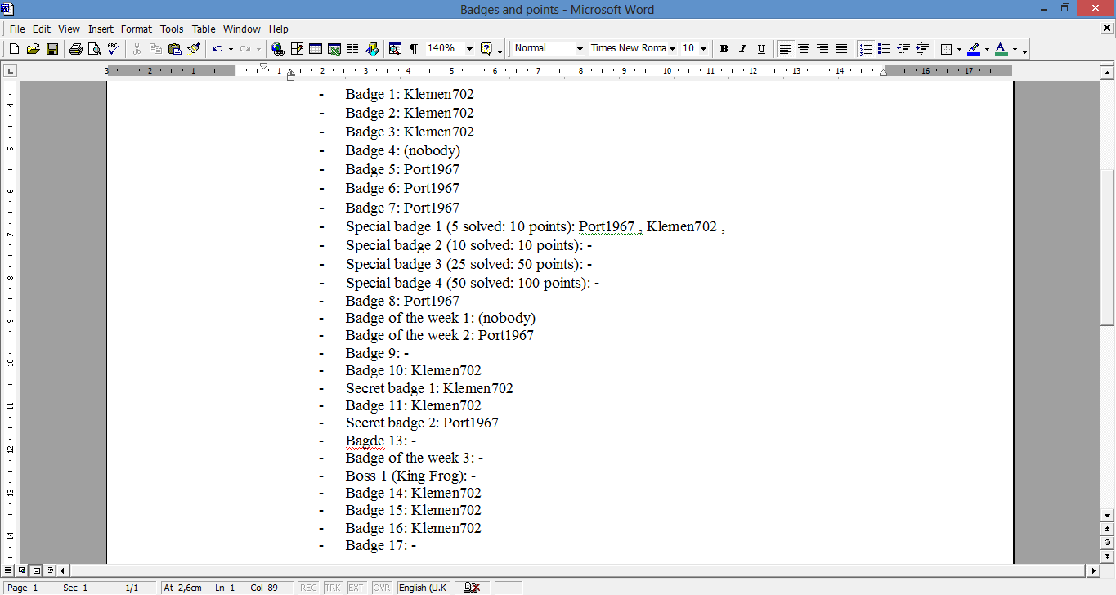Apply the blue highlight color pen
The image size is (1116, 595).
coord(974,49)
